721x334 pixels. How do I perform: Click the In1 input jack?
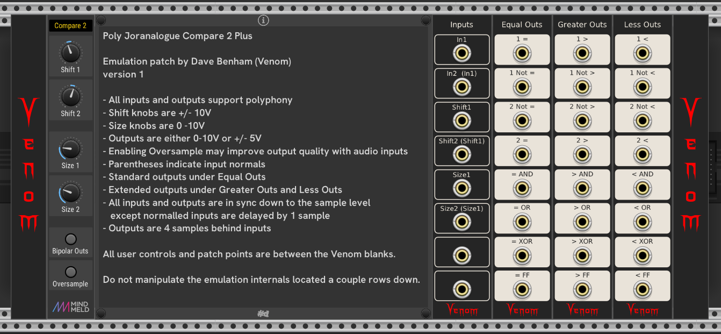[462, 54]
